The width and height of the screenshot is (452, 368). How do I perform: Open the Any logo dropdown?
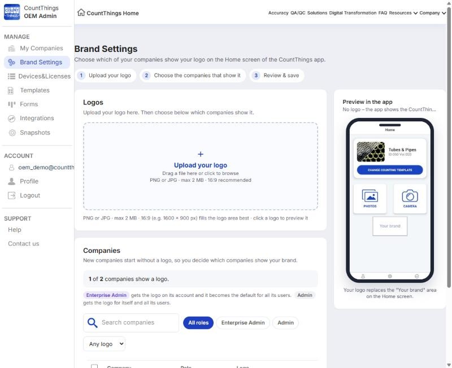coord(105,344)
